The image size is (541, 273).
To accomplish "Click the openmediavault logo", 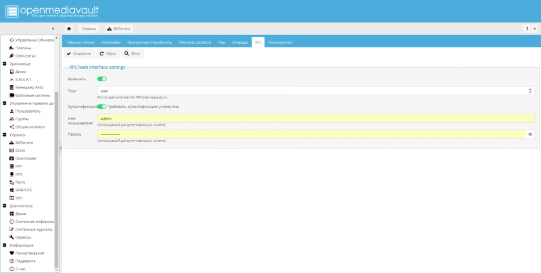I will point(52,11).
